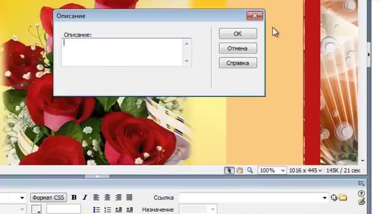Toggle bold formatting

[x=74, y=197]
